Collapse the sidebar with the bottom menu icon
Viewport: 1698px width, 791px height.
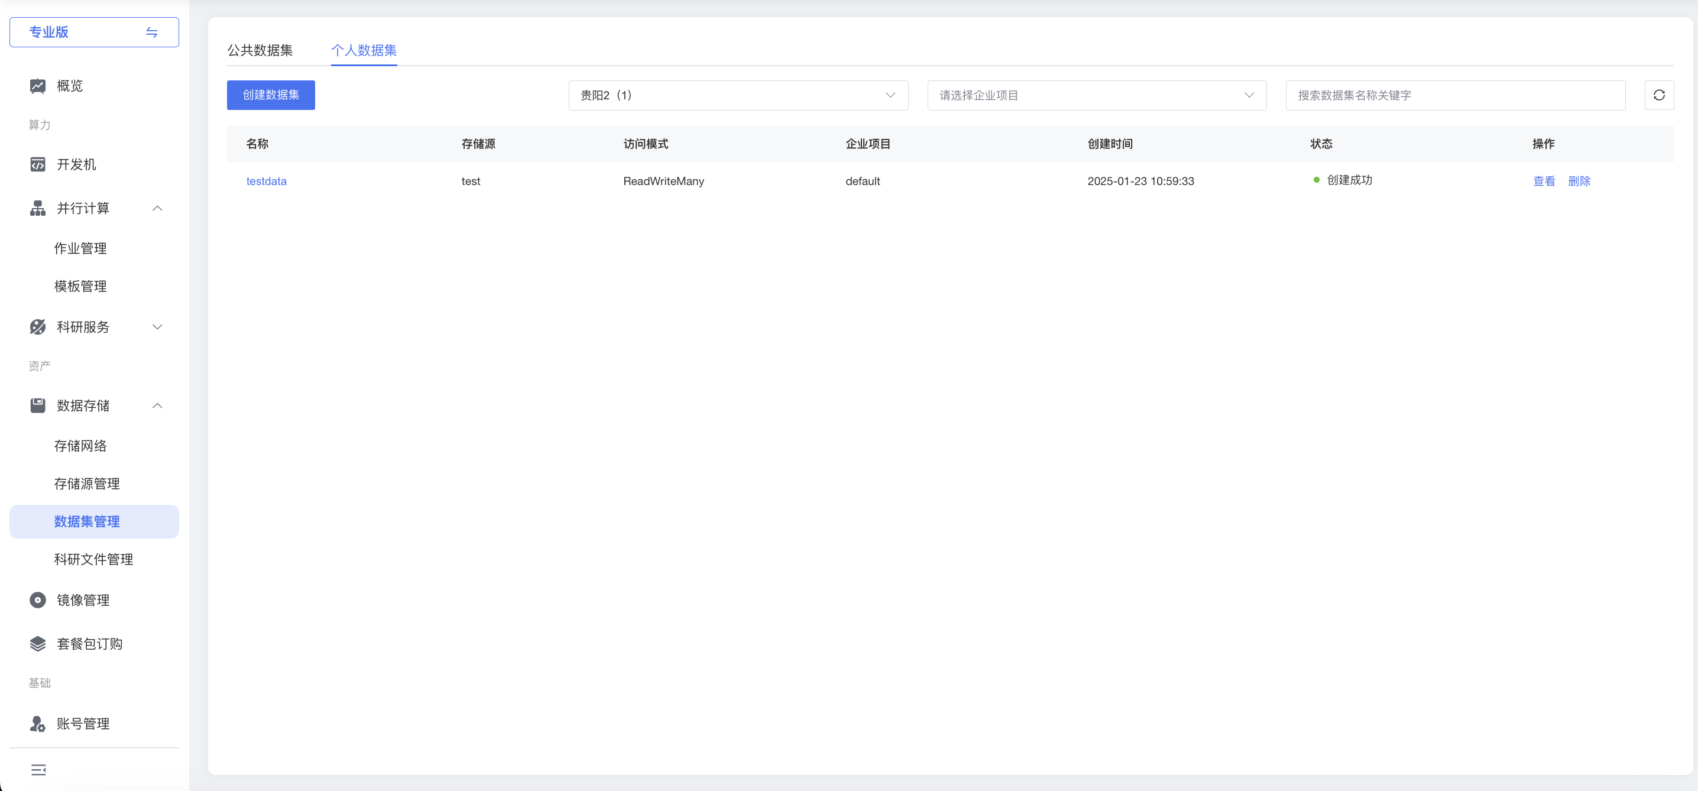click(x=38, y=770)
